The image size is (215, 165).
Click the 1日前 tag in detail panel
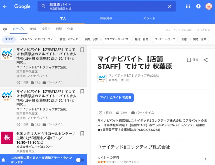point(105,113)
